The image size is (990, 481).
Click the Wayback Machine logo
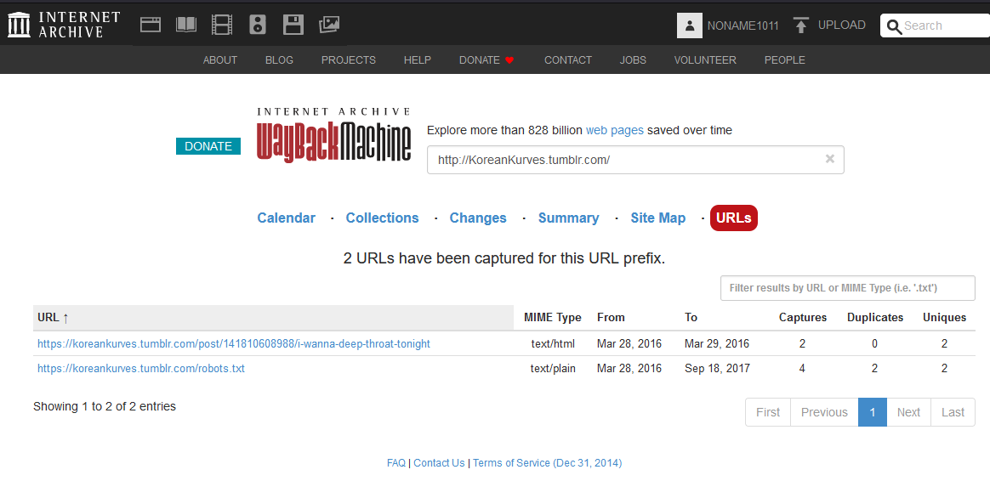334,135
